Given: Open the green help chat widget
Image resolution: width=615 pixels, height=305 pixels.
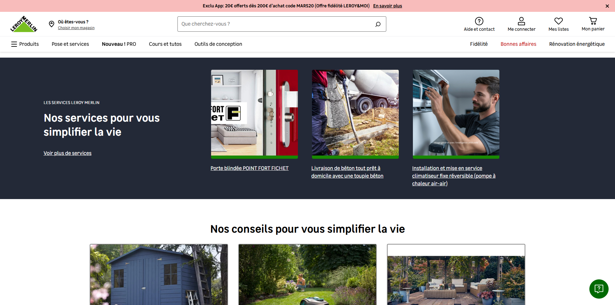Looking at the screenshot, I should tap(599, 289).
